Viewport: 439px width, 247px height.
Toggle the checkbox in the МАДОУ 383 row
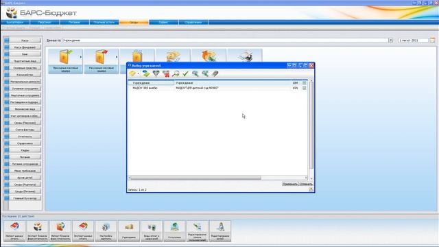click(x=305, y=88)
